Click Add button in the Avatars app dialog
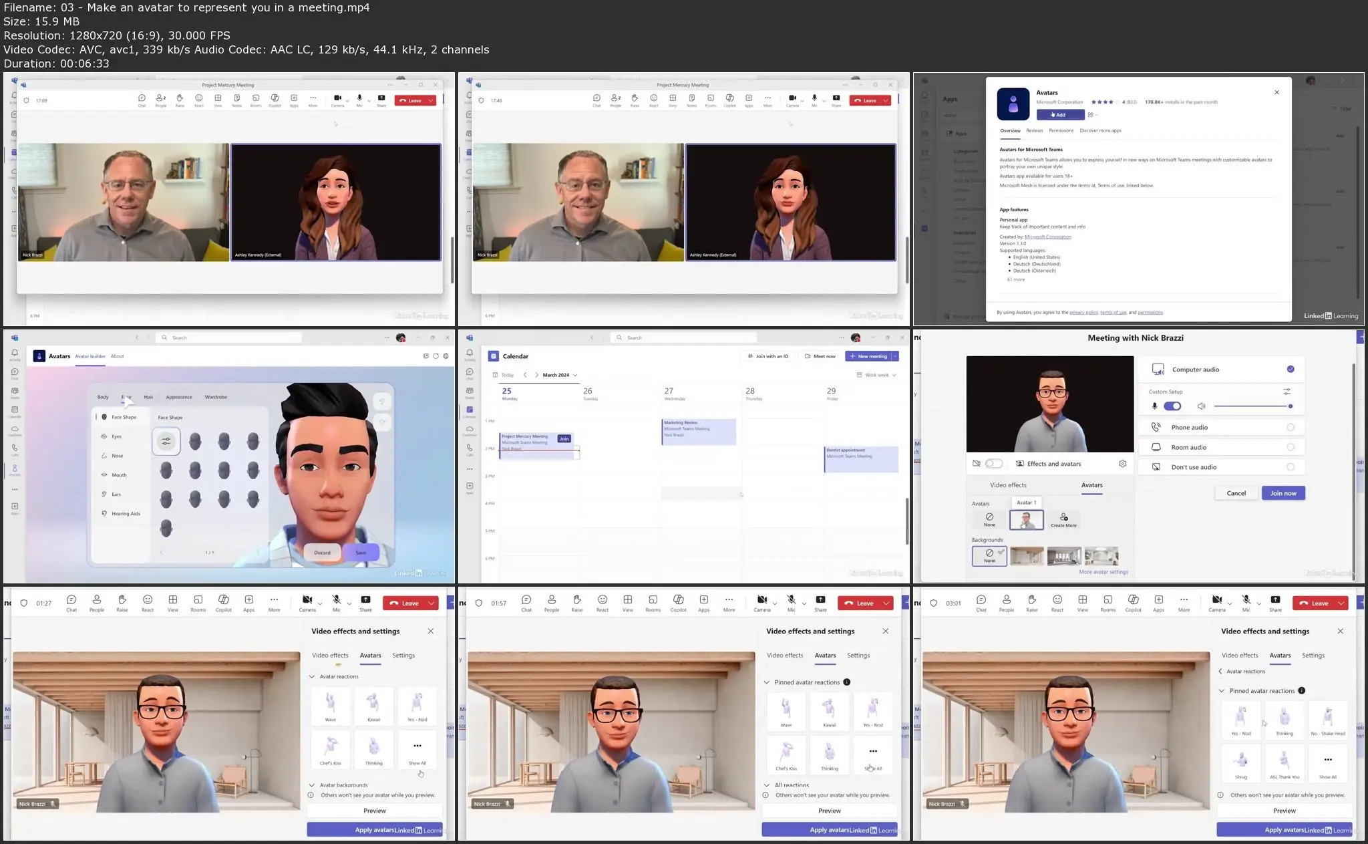 (1060, 115)
